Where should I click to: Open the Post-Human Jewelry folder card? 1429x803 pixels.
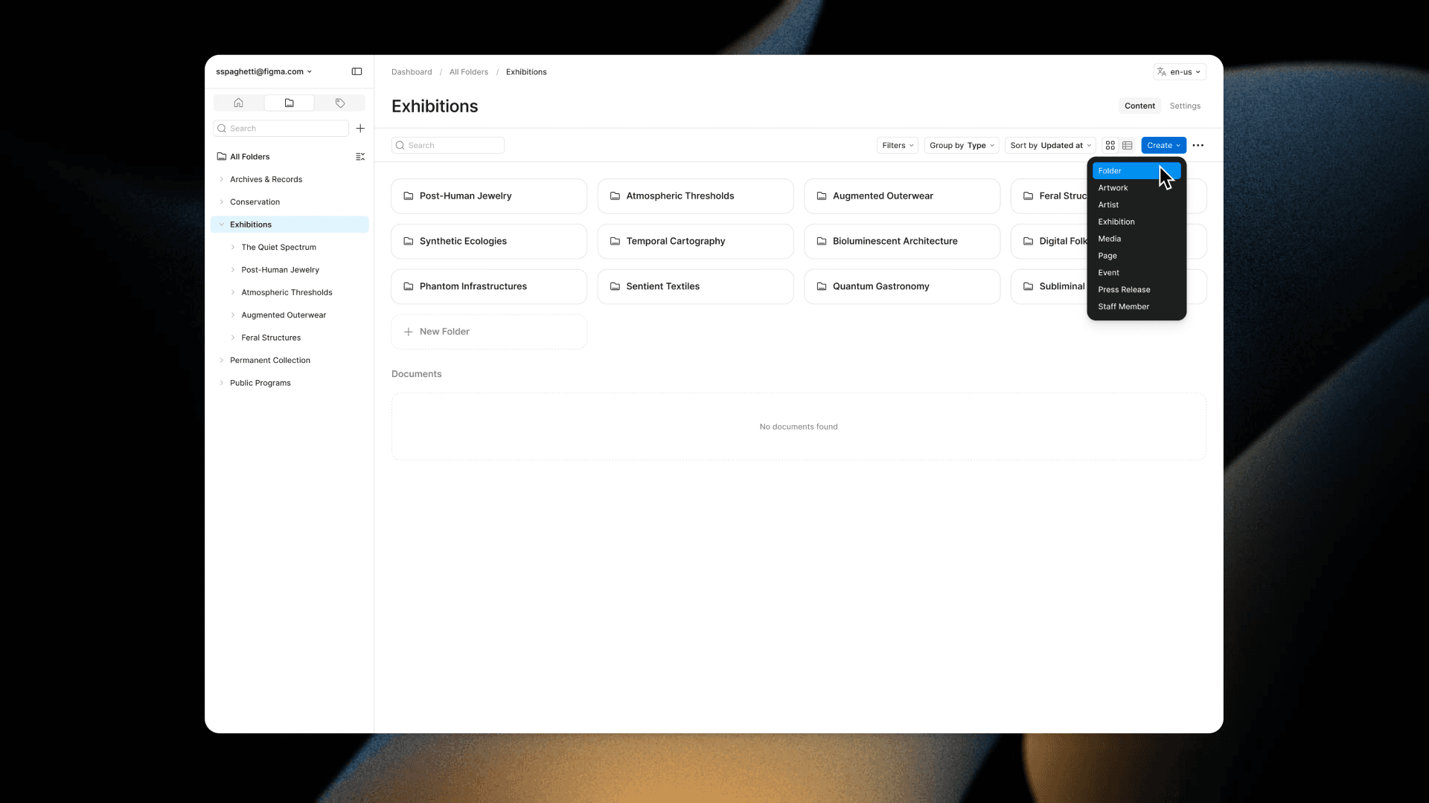click(489, 196)
